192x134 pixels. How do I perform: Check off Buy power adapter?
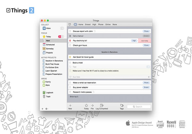(x=70, y=87)
